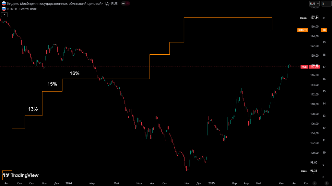Click the TradingView logo
The height and width of the screenshot is (186, 332).
[x=20, y=175]
